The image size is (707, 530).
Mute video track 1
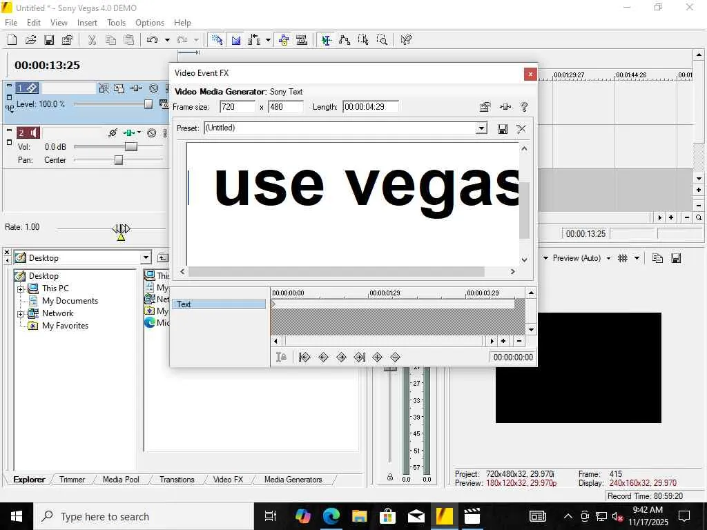[x=154, y=88]
